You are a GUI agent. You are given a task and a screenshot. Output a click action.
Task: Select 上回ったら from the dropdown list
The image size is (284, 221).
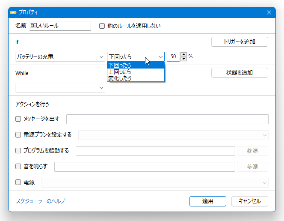136,72
